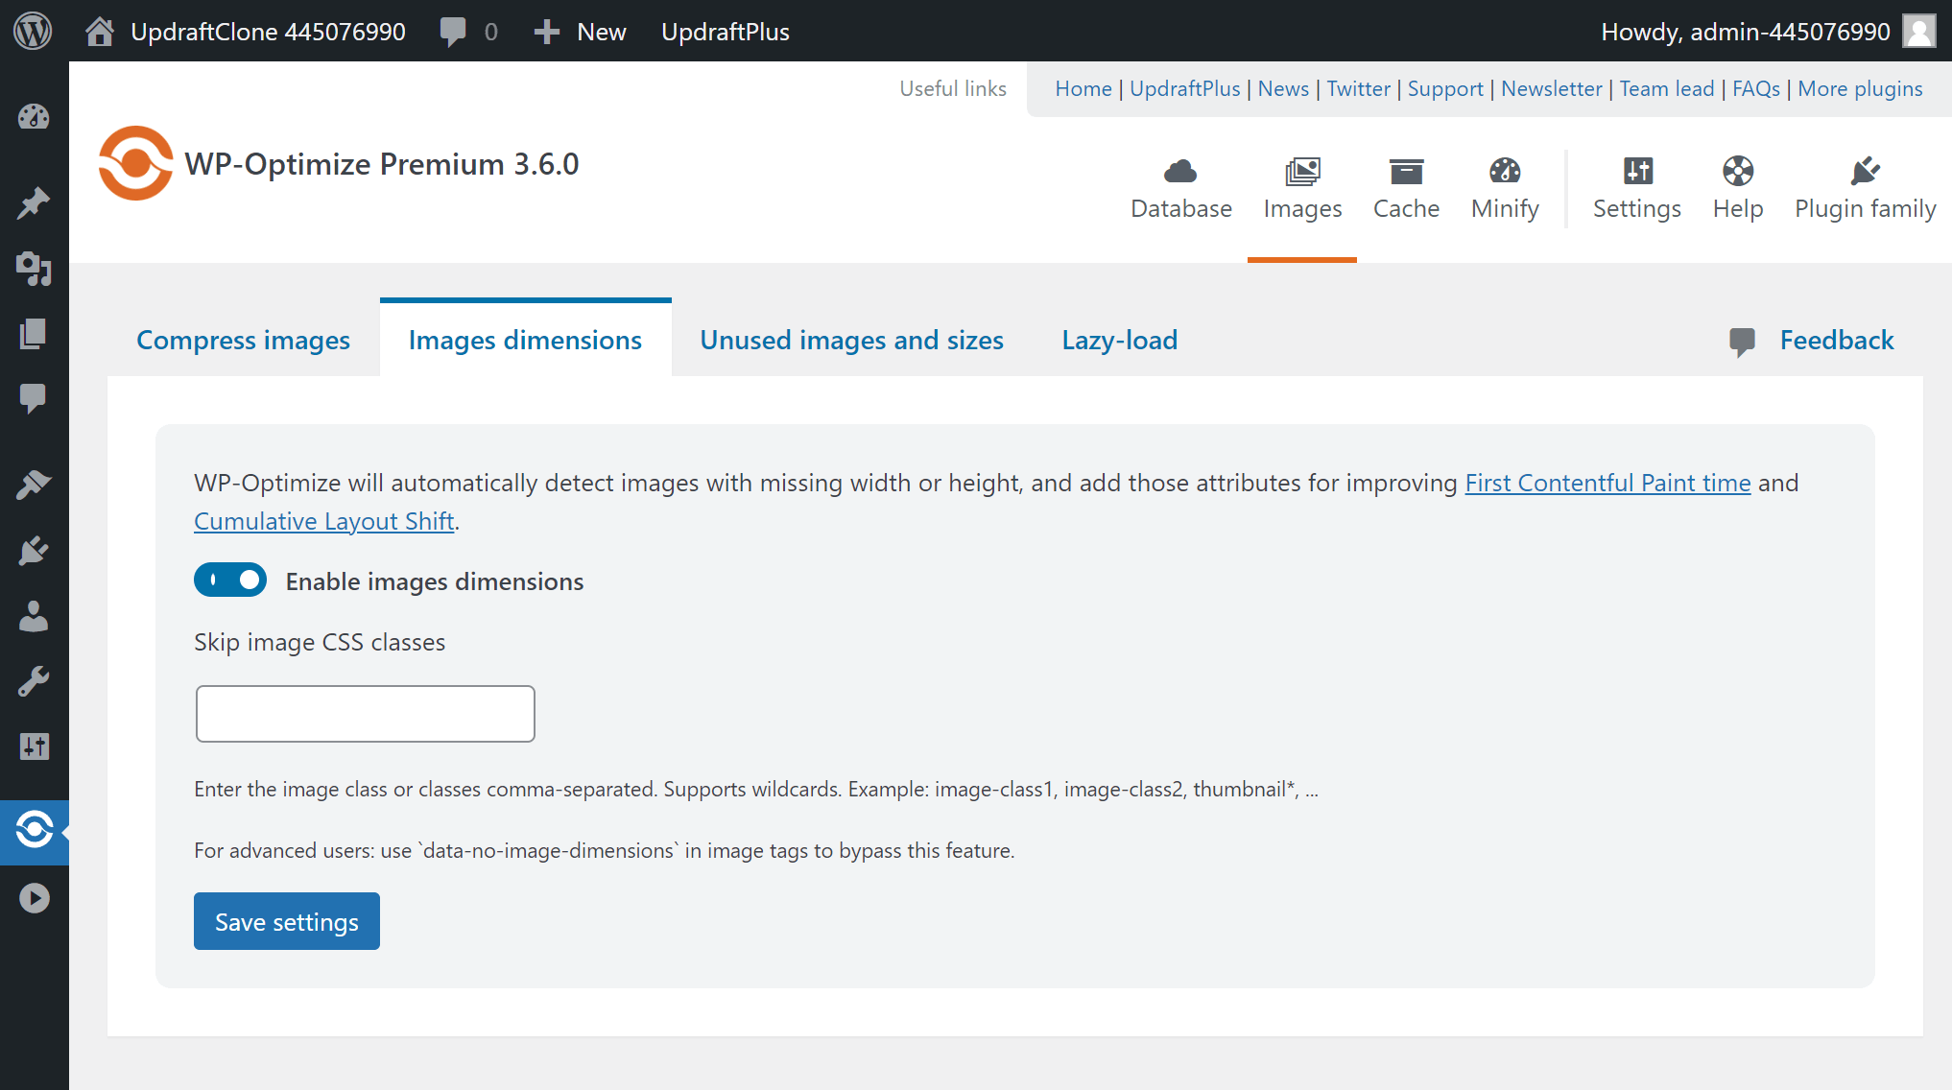The height and width of the screenshot is (1090, 1952).
Task: Open the Tools wrench sidebar icon
Action: pos(34,682)
